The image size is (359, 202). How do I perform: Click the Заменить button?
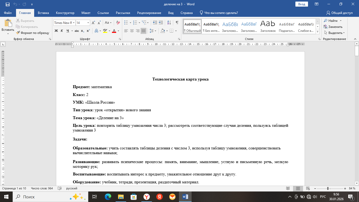click(333, 27)
